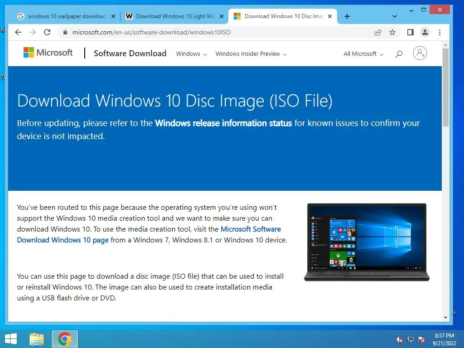The image size is (464, 348).
Task: Share this page using the share icon
Action: 378,32
